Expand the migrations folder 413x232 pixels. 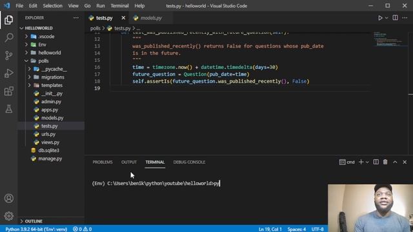coord(53,77)
